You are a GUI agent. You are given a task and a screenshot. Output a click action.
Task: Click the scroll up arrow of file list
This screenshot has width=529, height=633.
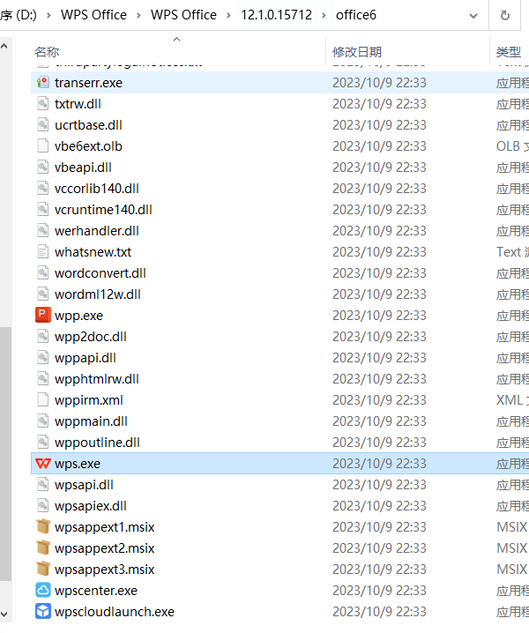[x=4, y=47]
